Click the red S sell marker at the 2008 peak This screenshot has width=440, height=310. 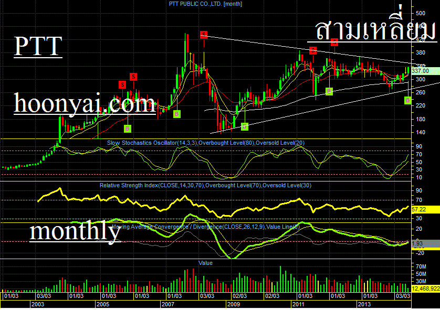coord(204,35)
